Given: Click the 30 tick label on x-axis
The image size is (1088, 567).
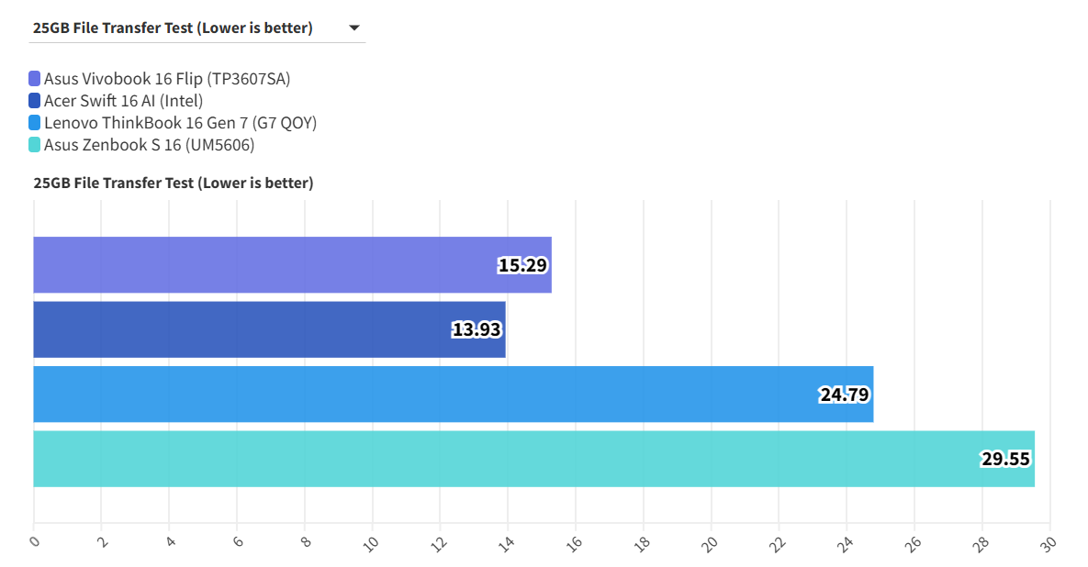Looking at the screenshot, I should 1049,543.
